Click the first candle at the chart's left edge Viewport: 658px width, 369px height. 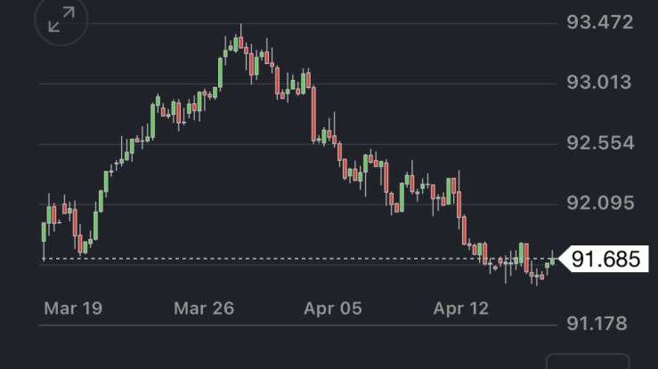[x=44, y=232]
